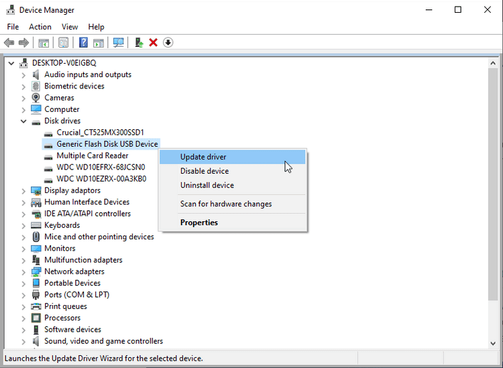The image size is (503, 368).
Task: Click the Back arrow toolbar icon
Action: coord(9,42)
